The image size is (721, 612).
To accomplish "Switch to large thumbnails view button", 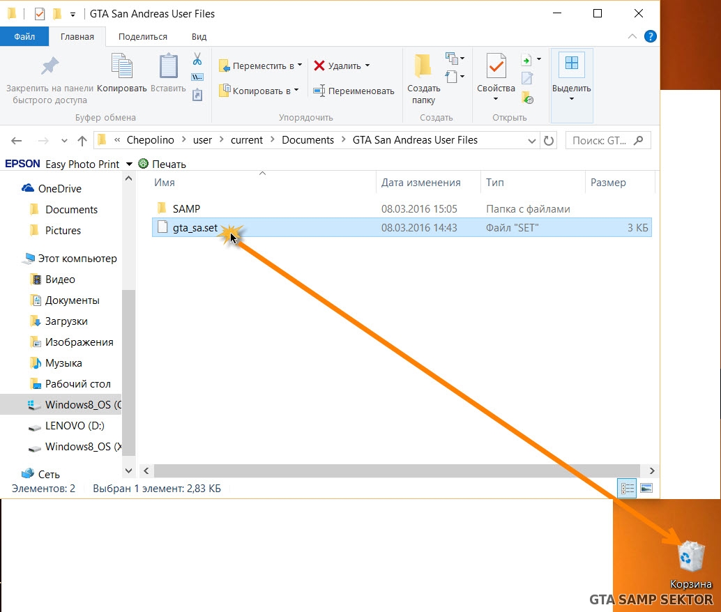I will click(x=646, y=489).
